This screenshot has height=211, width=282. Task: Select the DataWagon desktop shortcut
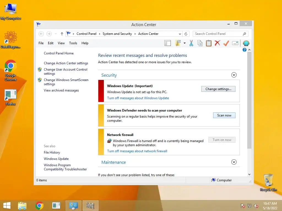11,40
